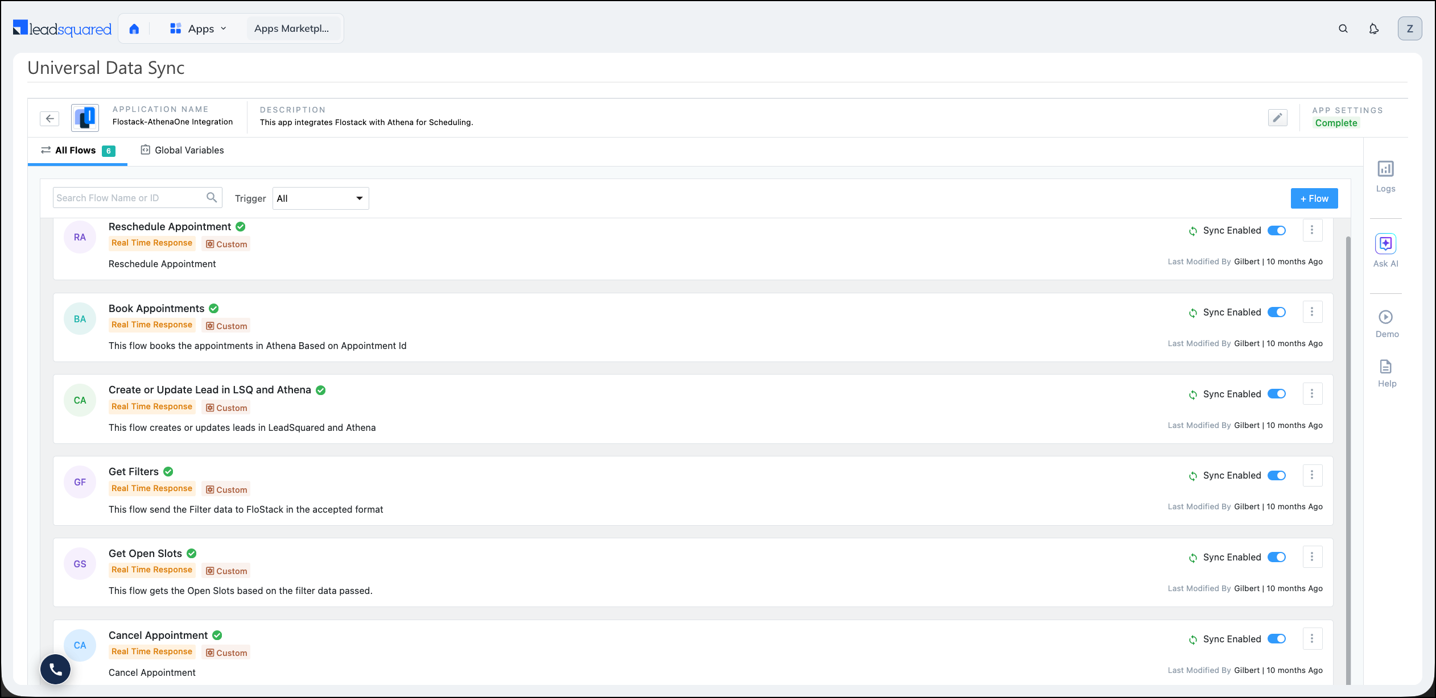The image size is (1436, 698).
Task: Open the Trigger filter dropdown
Action: tap(320, 198)
